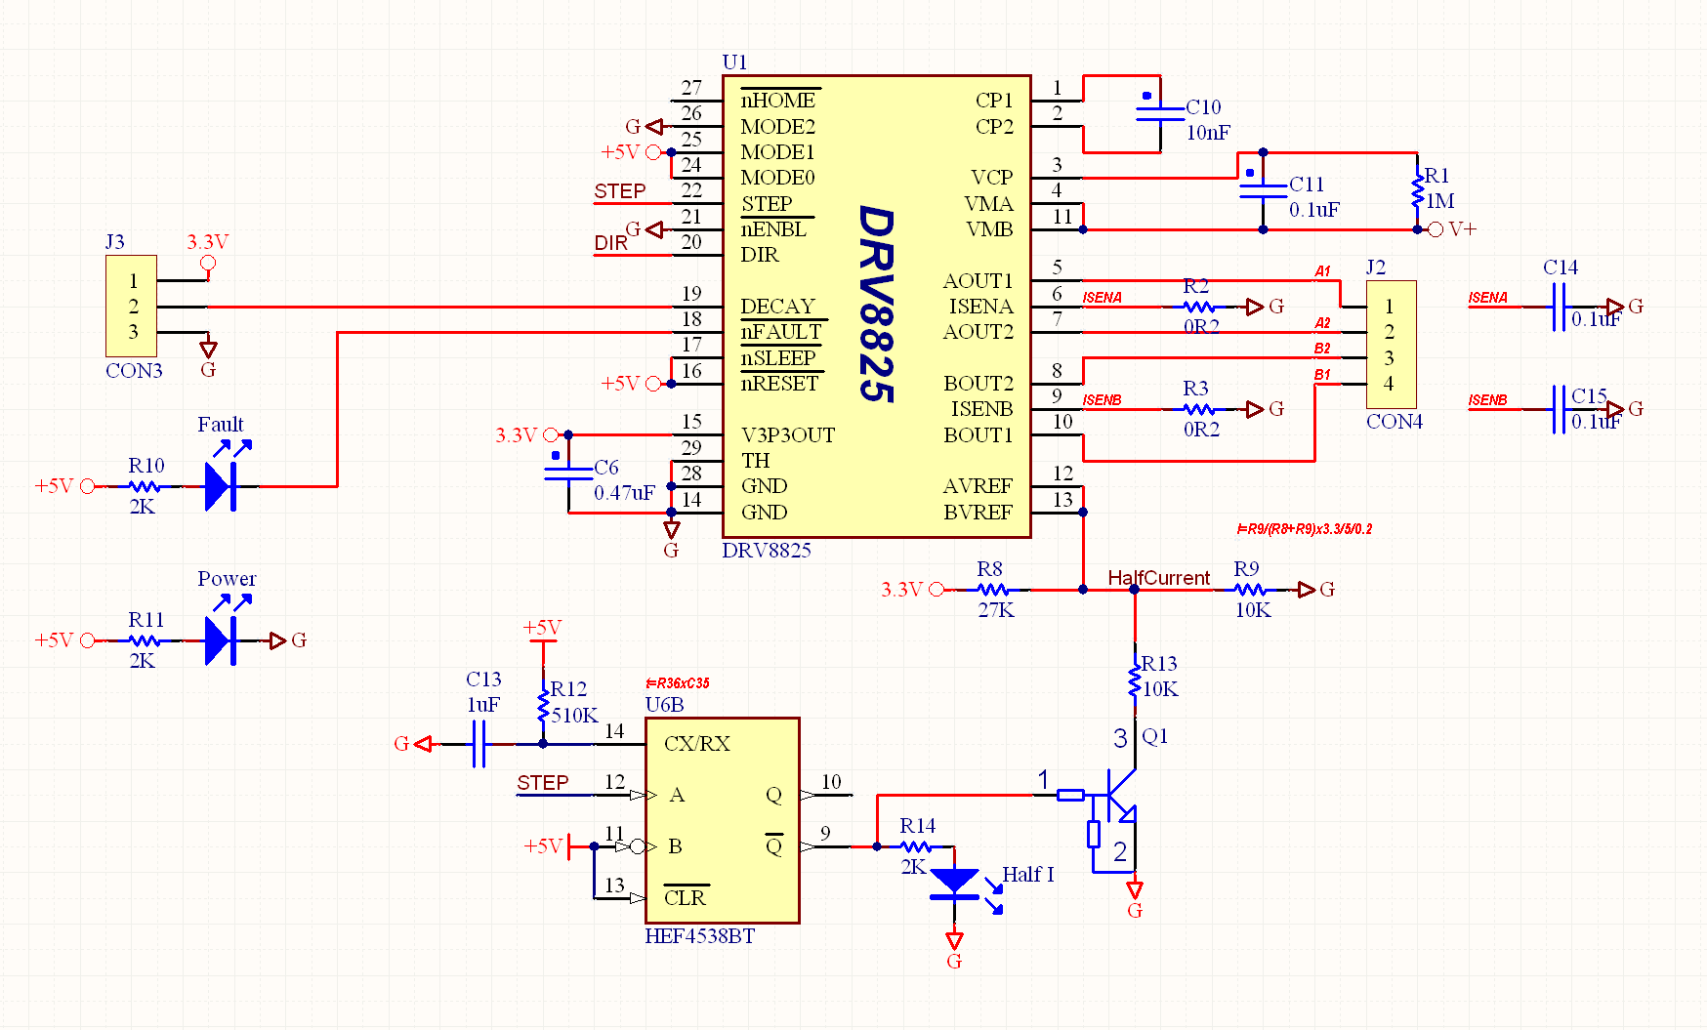Viewport: 1707px width, 1030px height.
Task: Select the B1 net label
Action: 1322,375
